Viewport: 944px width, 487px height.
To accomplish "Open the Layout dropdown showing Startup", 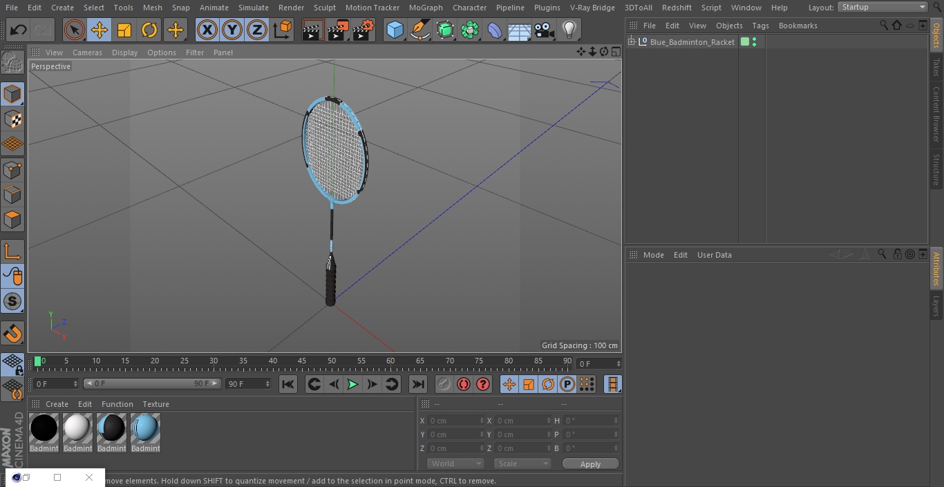I will [x=883, y=7].
